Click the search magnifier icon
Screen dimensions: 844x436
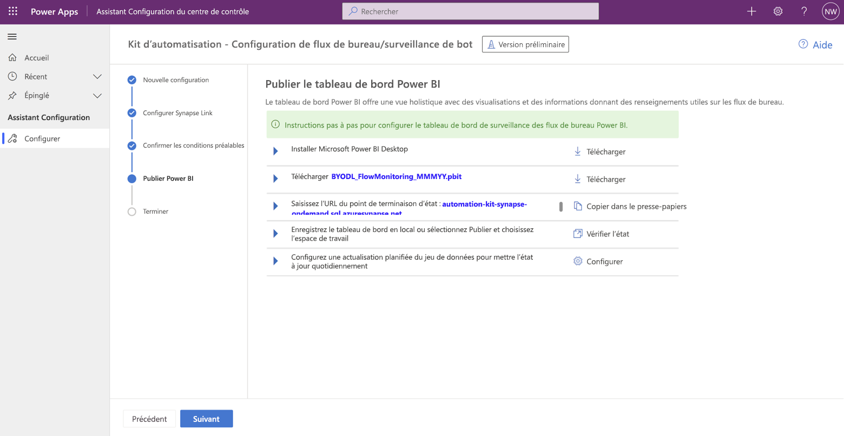pyautogui.click(x=353, y=11)
